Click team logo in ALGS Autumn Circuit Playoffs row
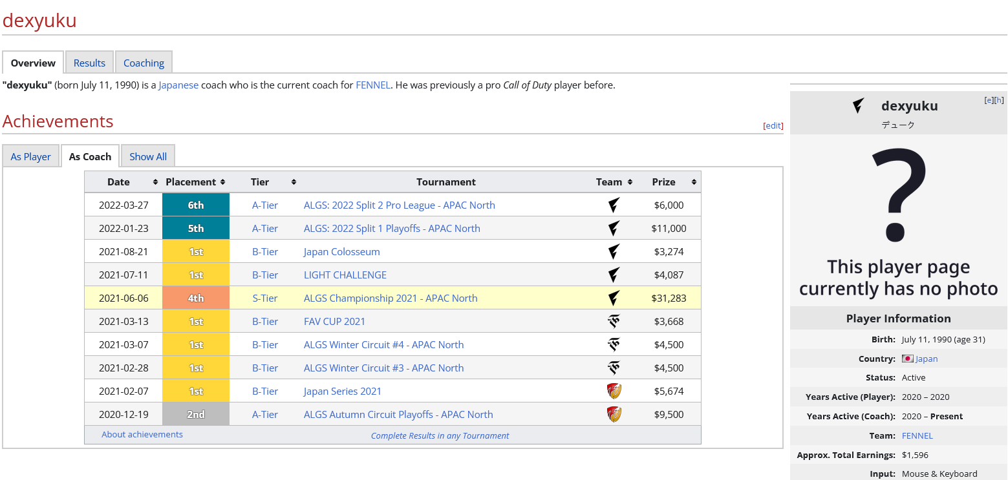Screen dimensions: 1008x480 click(x=614, y=415)
